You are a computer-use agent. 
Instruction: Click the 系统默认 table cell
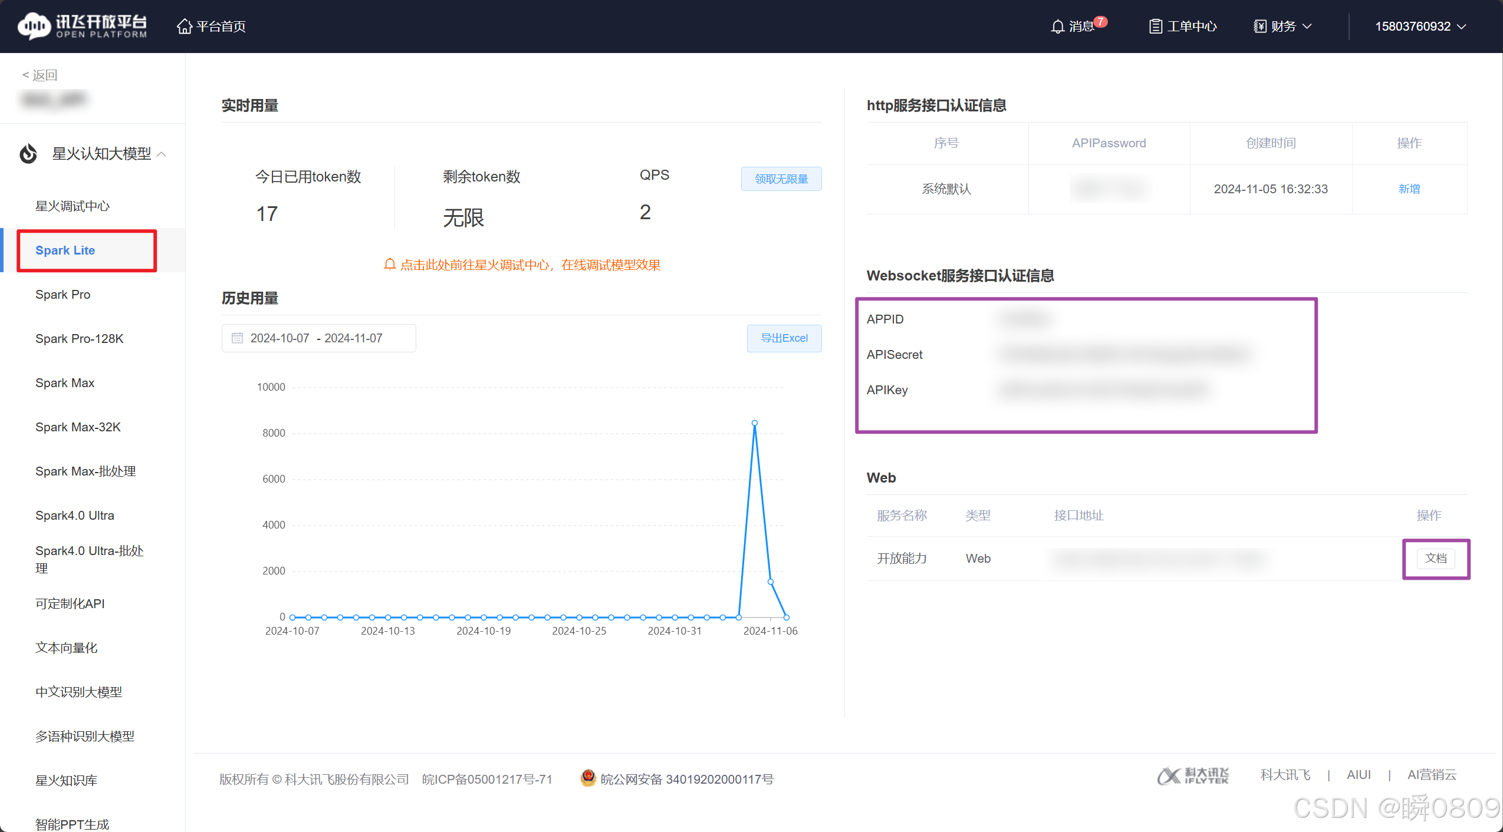946,189
